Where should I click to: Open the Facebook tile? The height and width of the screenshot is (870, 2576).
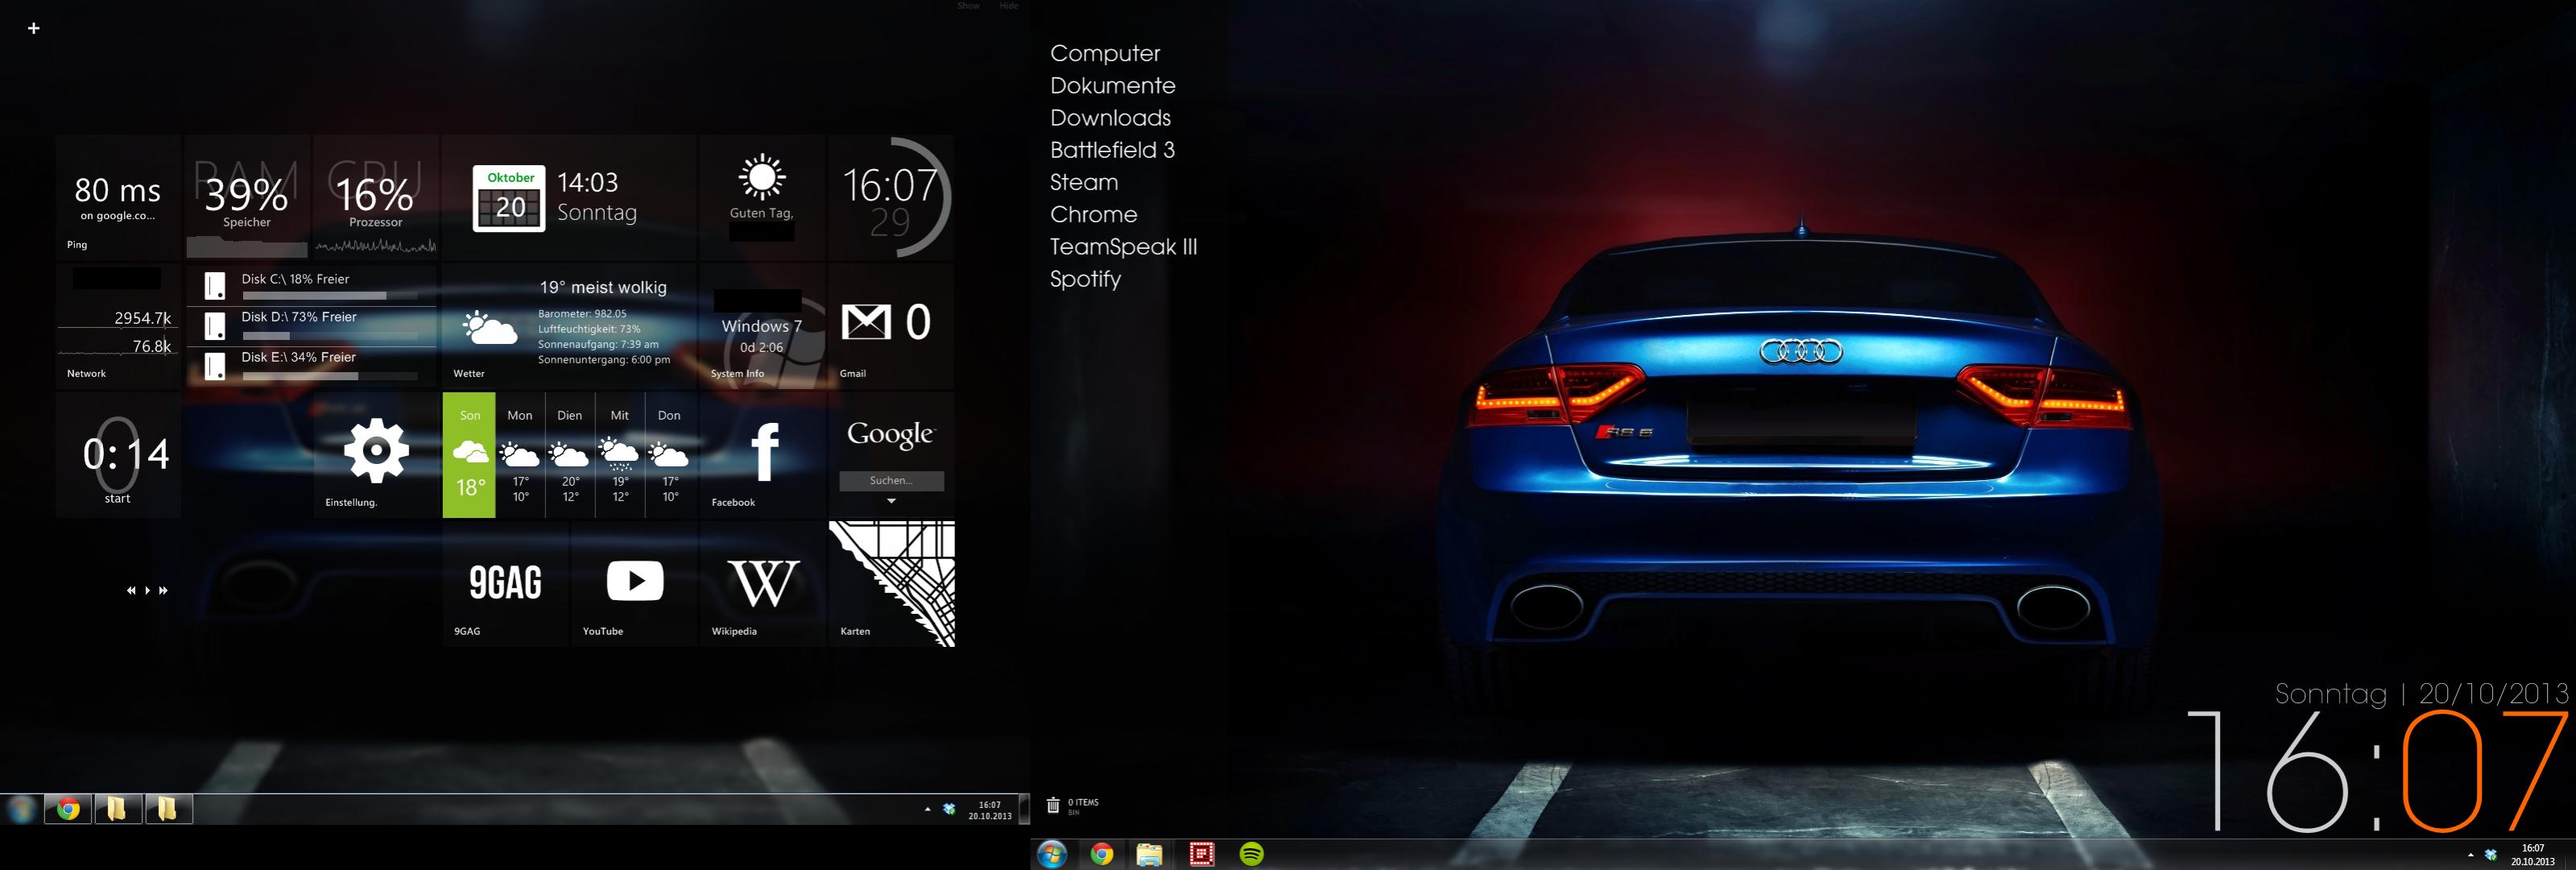tap(763, 454)
